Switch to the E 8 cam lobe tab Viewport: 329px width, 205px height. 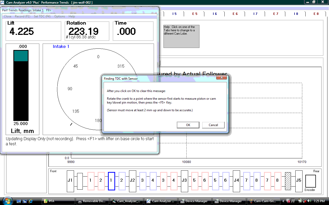(x=316, y=14)
